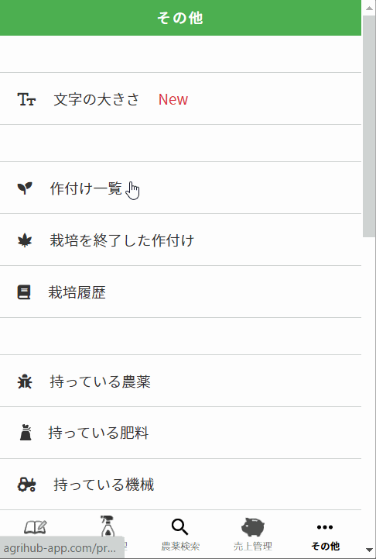Click the sprout icon beside 作付け一覧

click(x=25, y=188)
